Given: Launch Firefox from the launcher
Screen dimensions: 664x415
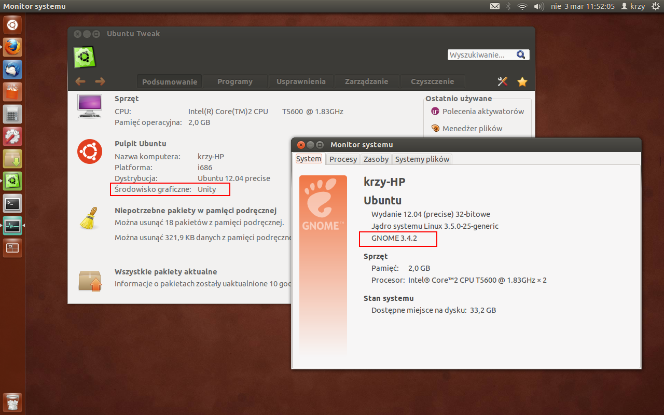Looking at the screenshot, I should (12, 47).
